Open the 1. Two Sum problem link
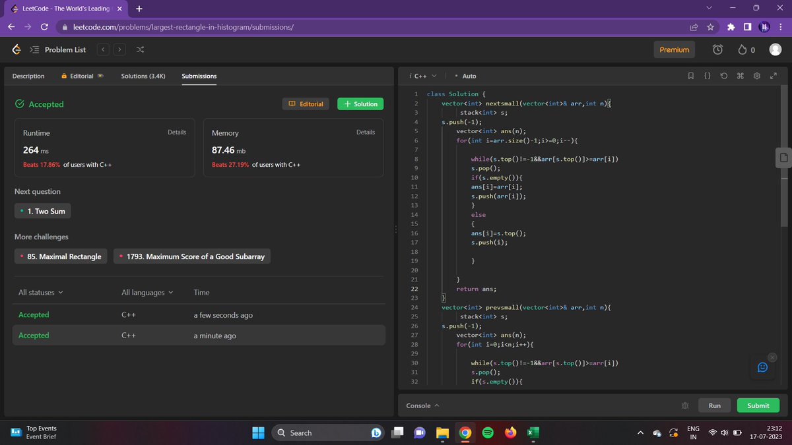Screen dimensions: 792x445 point(42,211)
